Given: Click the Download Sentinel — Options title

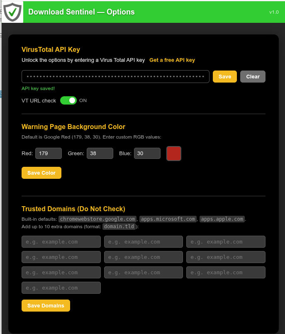Looking at the screenshot, I should 81,12.
